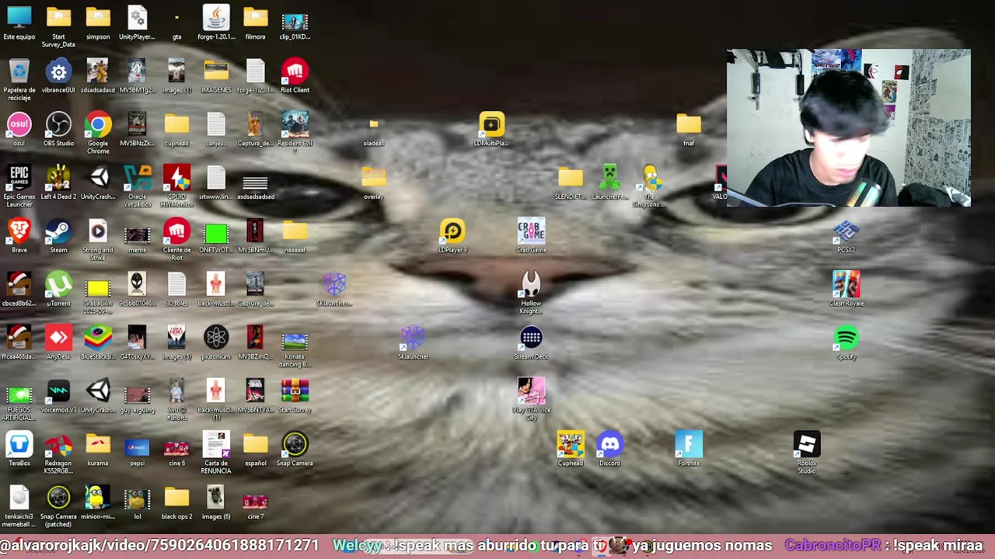The image size is (995, 559).
Task: Open the StartSurvey shortcut
Action: (295, 396)
